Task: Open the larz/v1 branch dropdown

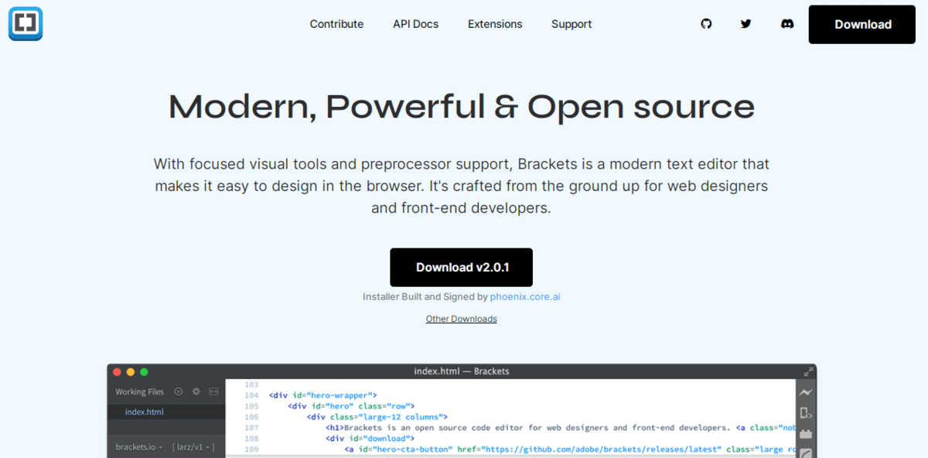Action: coord(193,447)
